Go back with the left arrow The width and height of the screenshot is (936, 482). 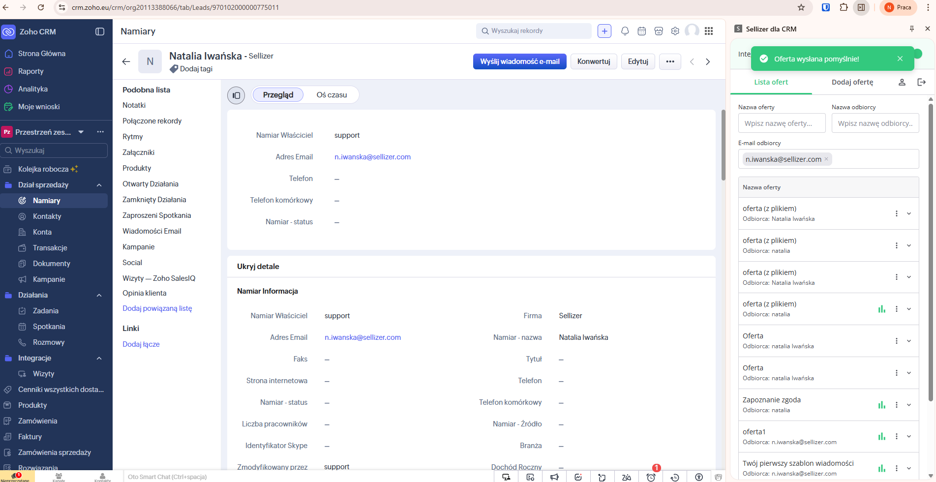[x=126, y=61]
